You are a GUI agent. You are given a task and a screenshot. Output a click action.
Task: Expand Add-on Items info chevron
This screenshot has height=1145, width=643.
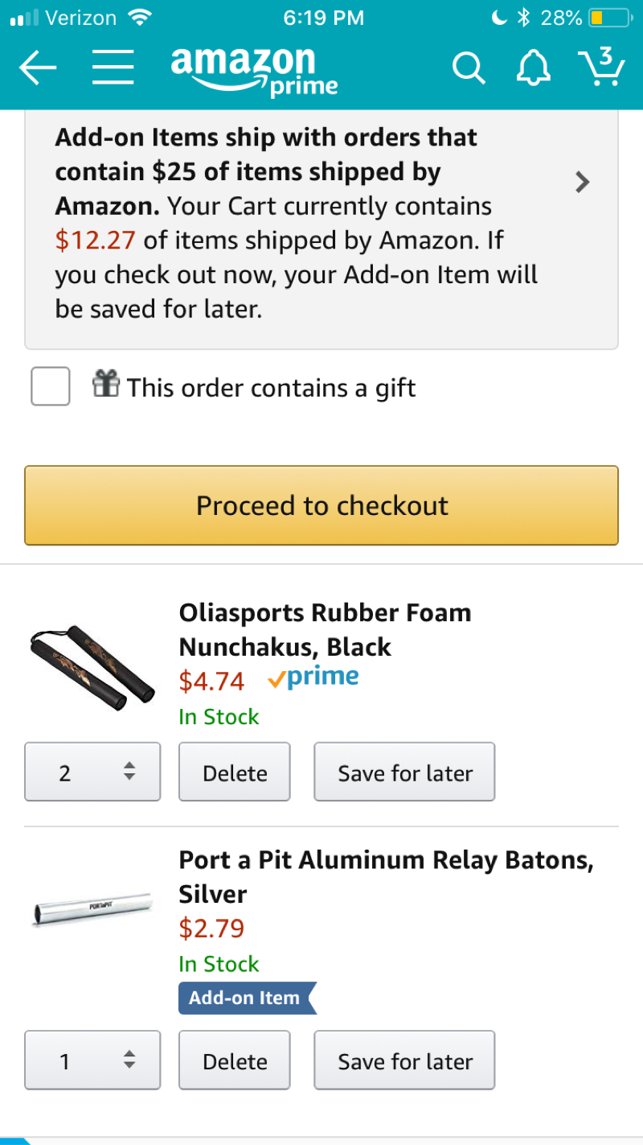(583, 183)
